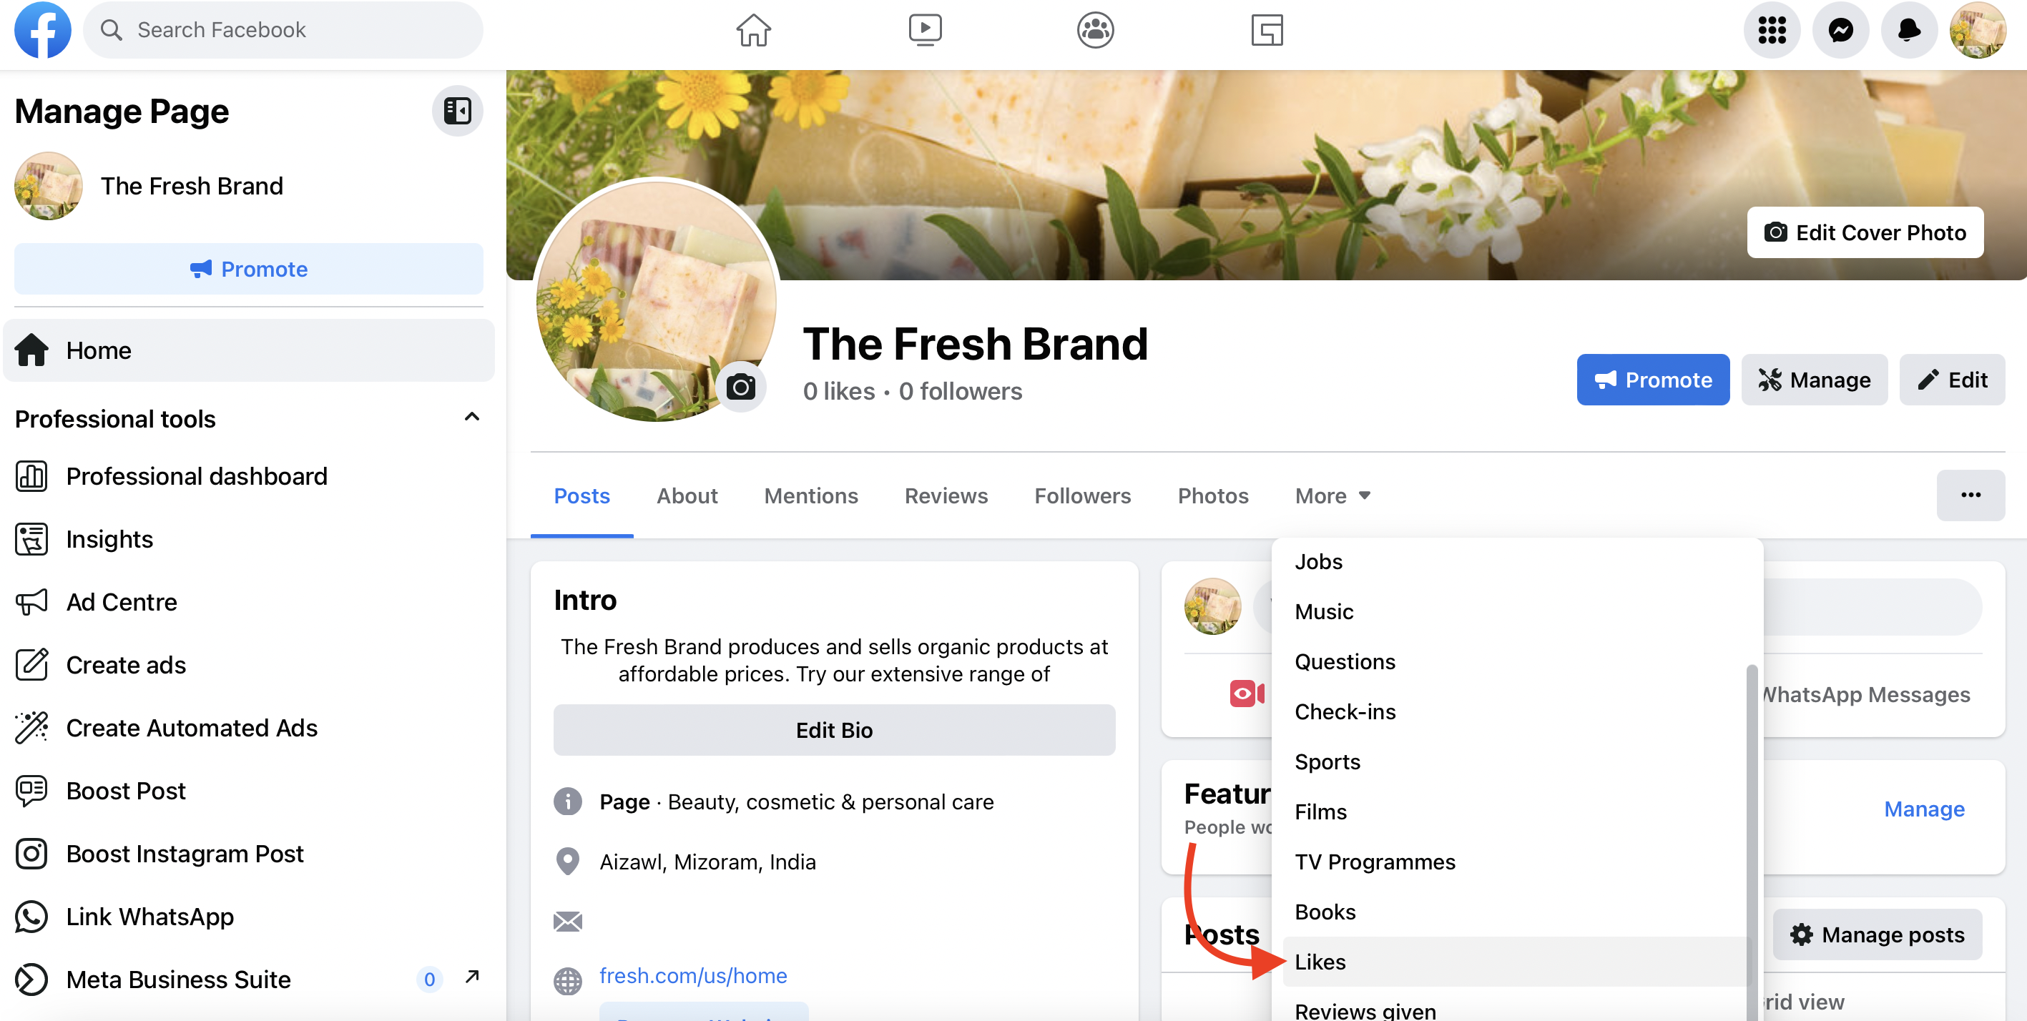Open the More tab dropdown
The height and width of the screenshot is (1021, 2027).
1331,495
